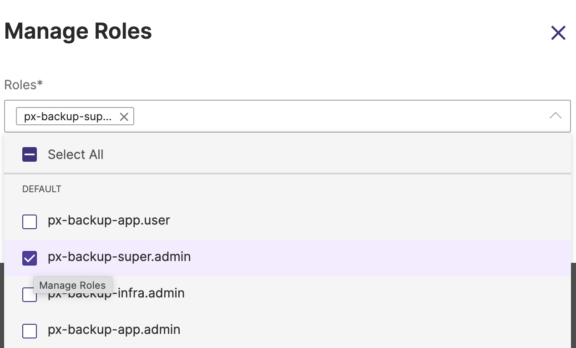576x348 pixels.
Task: Click the DEFAULT group header
Action: [x=42, y=189]
